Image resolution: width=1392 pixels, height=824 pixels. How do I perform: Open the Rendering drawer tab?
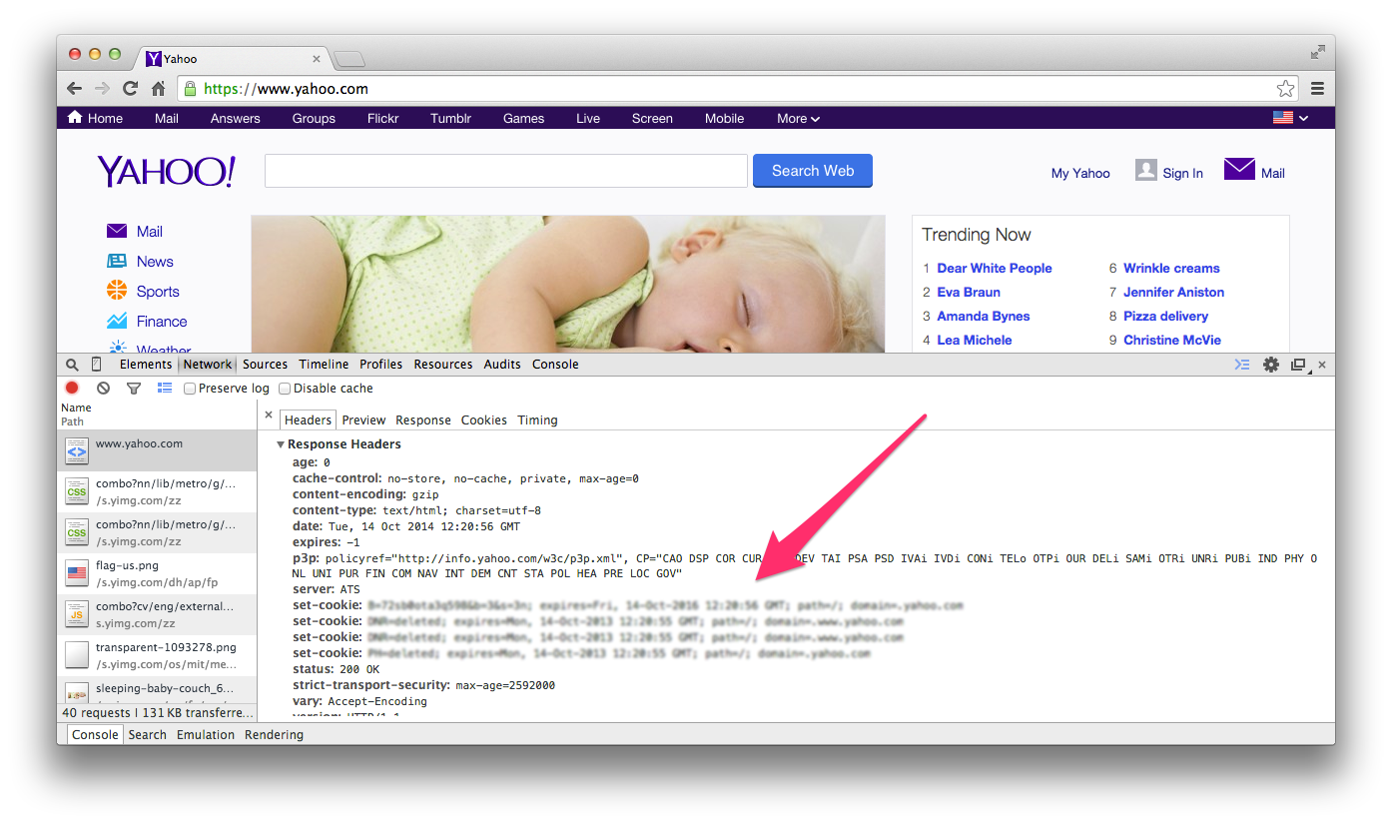tap(274, 735)
